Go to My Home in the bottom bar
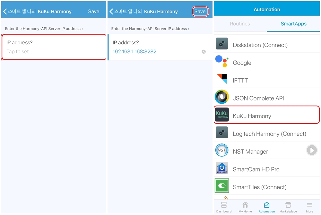Image resolution: width=321 pixels, height=215 pixels. pos(245,207)
